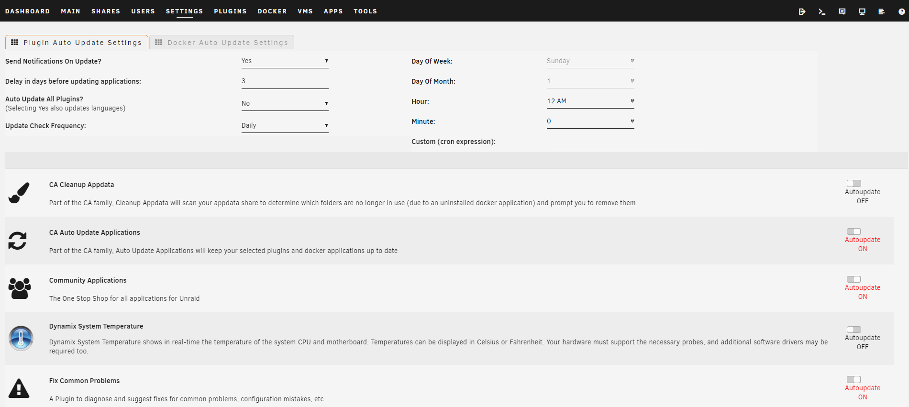Select Plugin Auto Update Settings tab
Viewport: 909px width, 407px height.
[77, 43]
